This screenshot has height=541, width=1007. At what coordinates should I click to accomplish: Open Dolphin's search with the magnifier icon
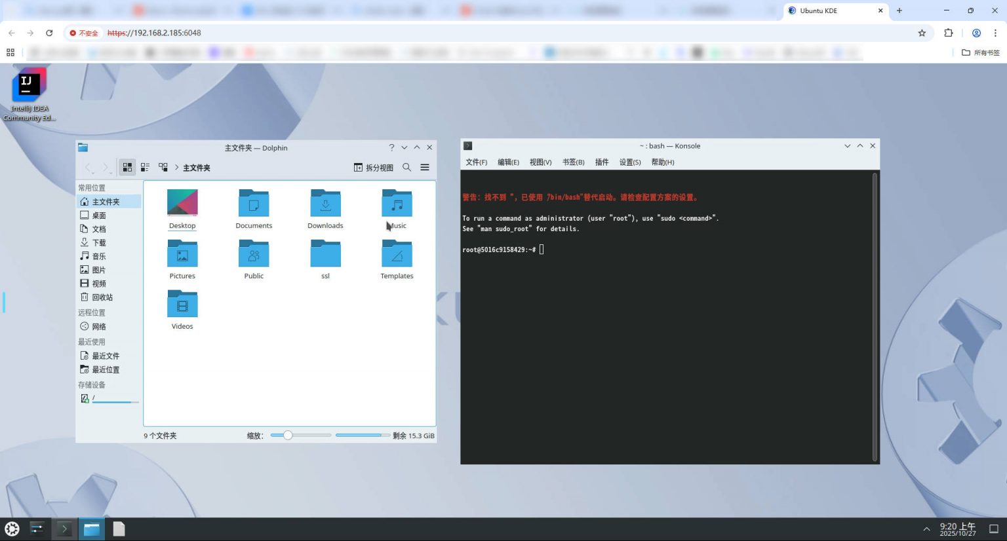pos(407,167)
